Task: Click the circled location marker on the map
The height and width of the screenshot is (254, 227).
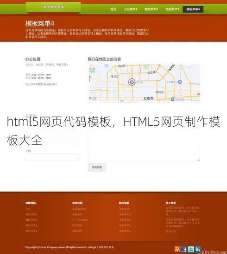Action: (132, 82)
